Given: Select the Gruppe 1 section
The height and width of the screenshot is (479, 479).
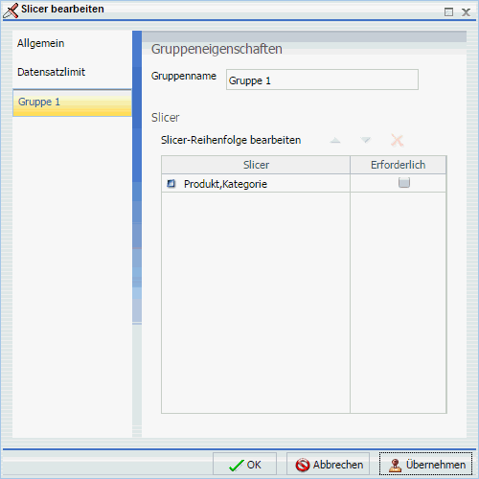Looking at the screenshot, I should tap(72, 103).
